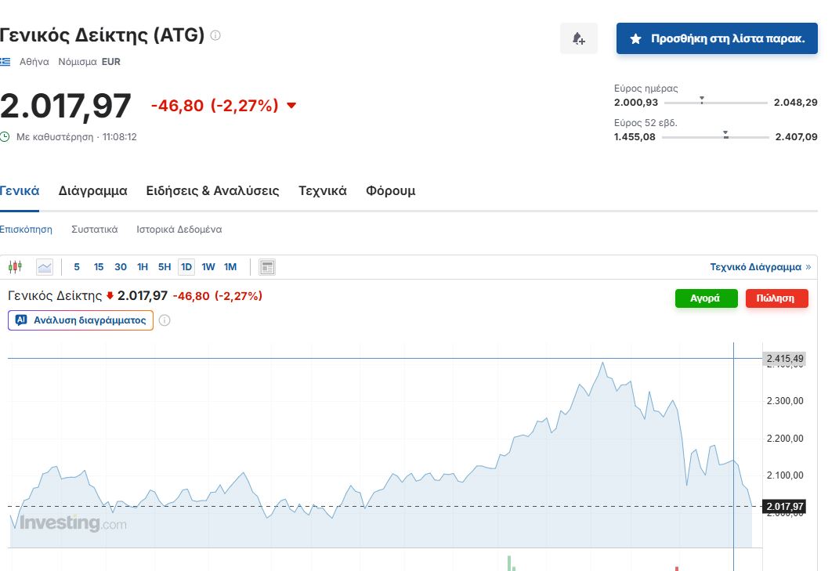Open the Διάγραμμα tab
Screen dimensions: 839x571
tap(92, 191)
